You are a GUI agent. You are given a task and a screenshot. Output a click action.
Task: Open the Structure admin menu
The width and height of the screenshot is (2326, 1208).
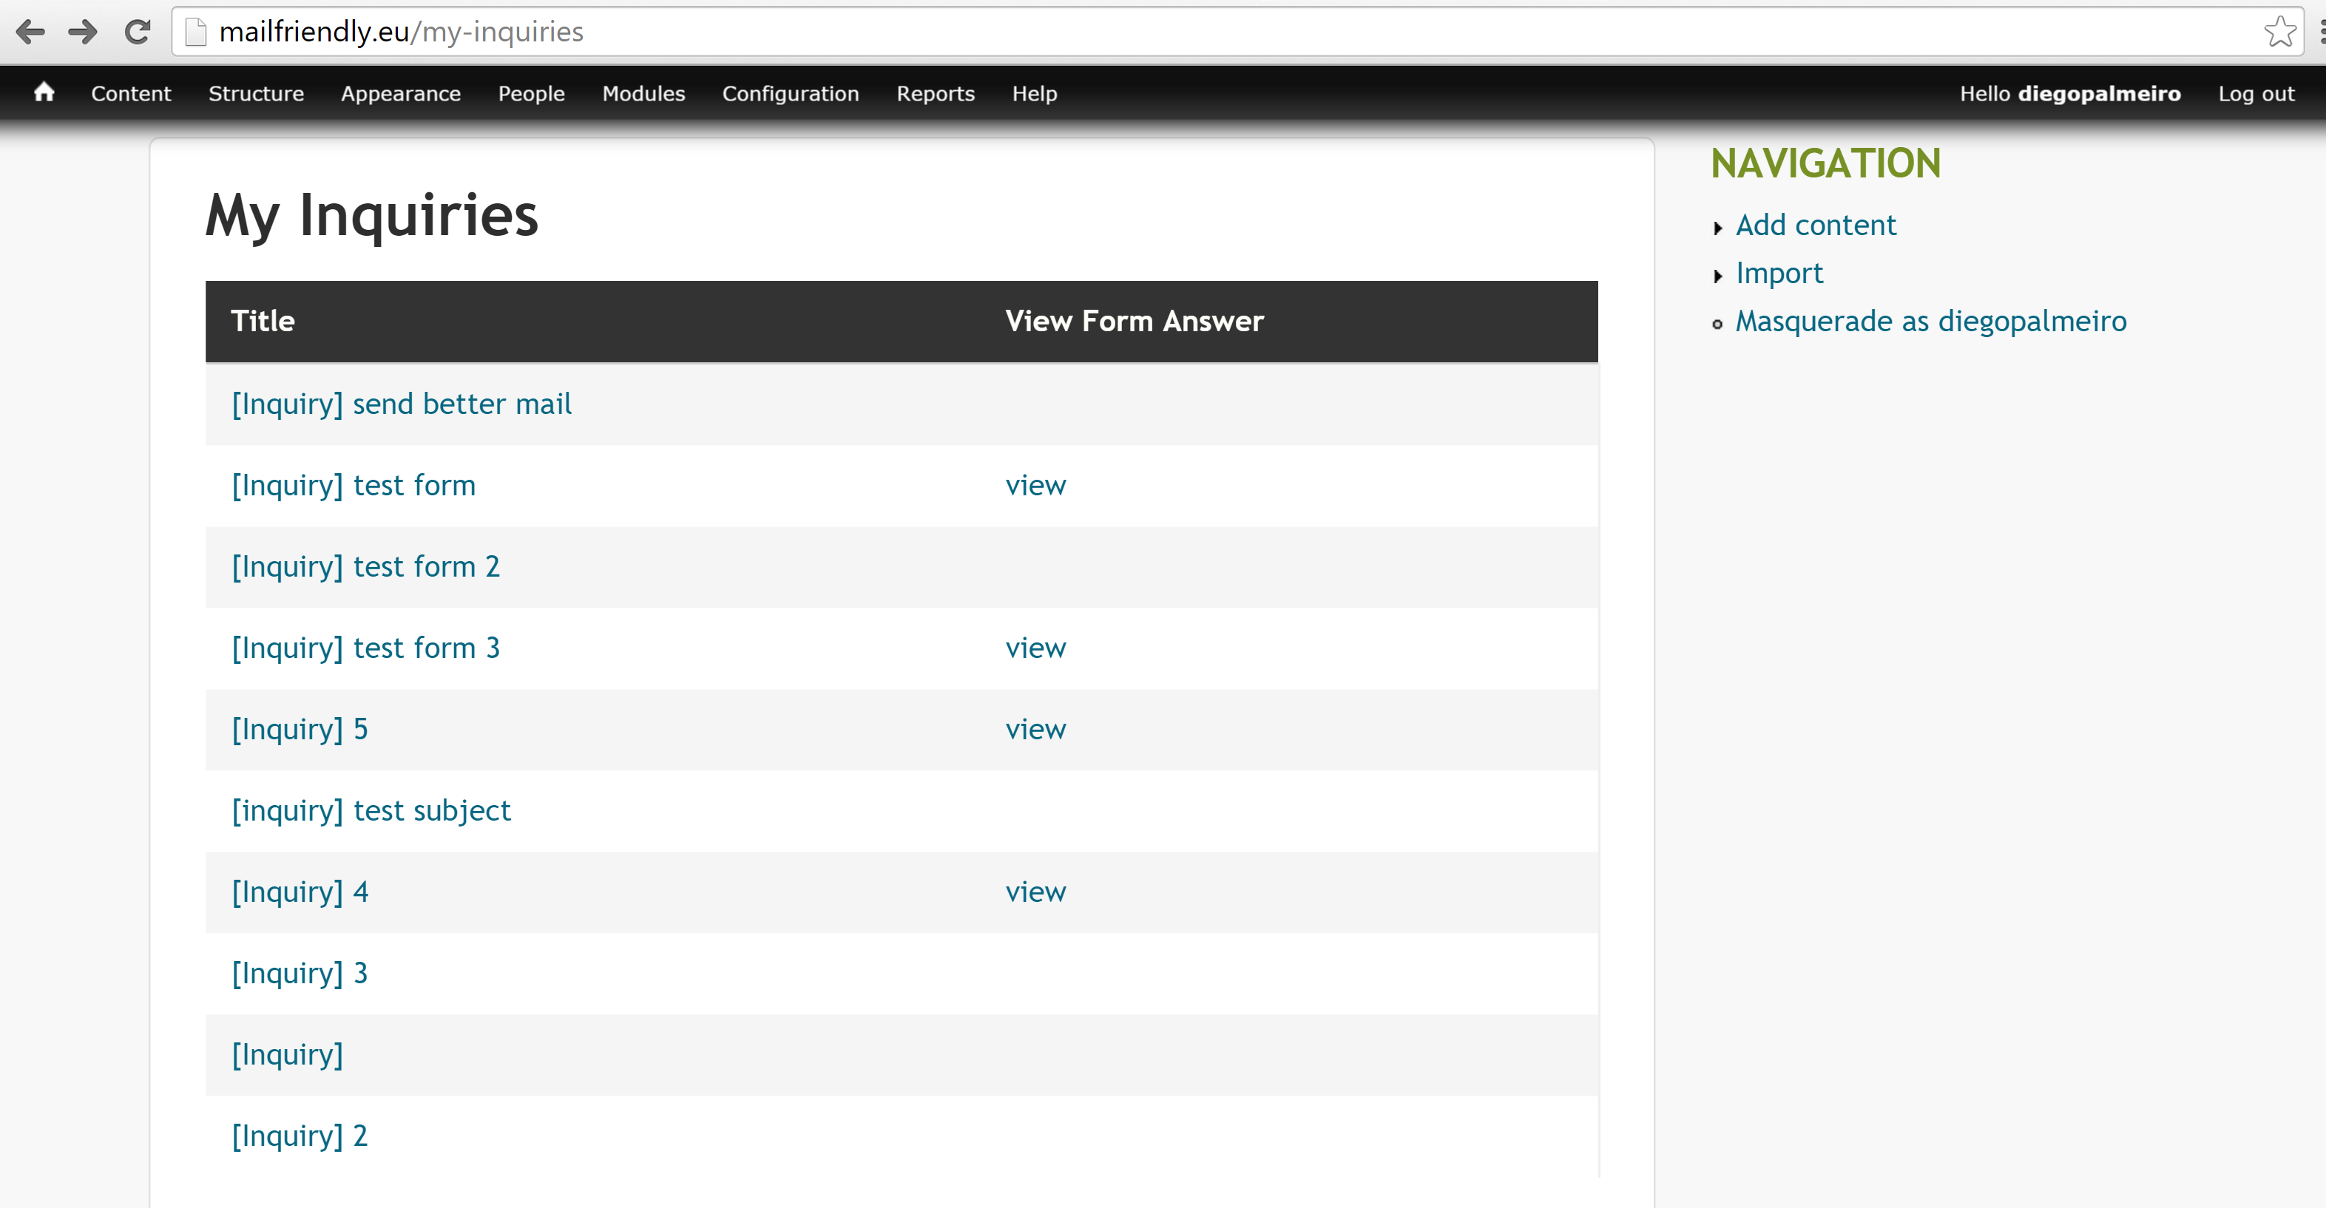tap(256, 93)
